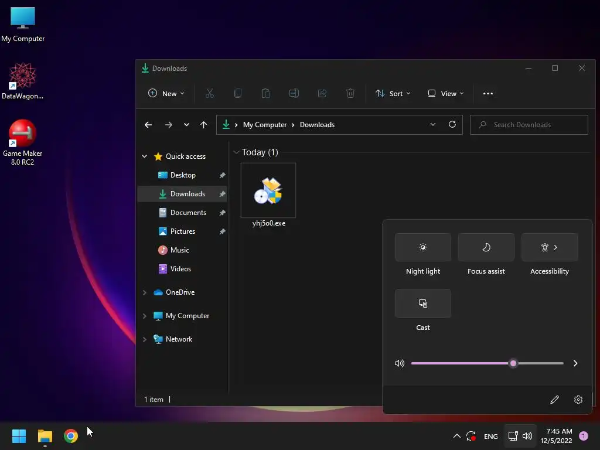Open recent locations dropdown arrow

[x=186, y=125]
